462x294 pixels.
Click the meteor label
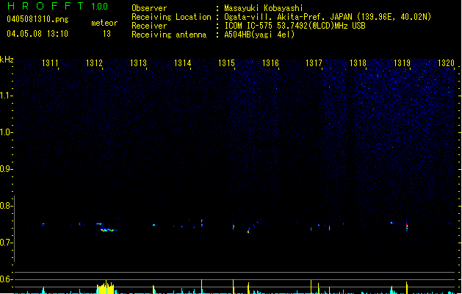point(104,23)
